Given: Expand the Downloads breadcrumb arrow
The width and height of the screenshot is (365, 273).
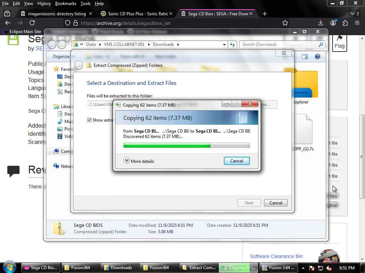Looking at the screenshot, I should point(178,44).
